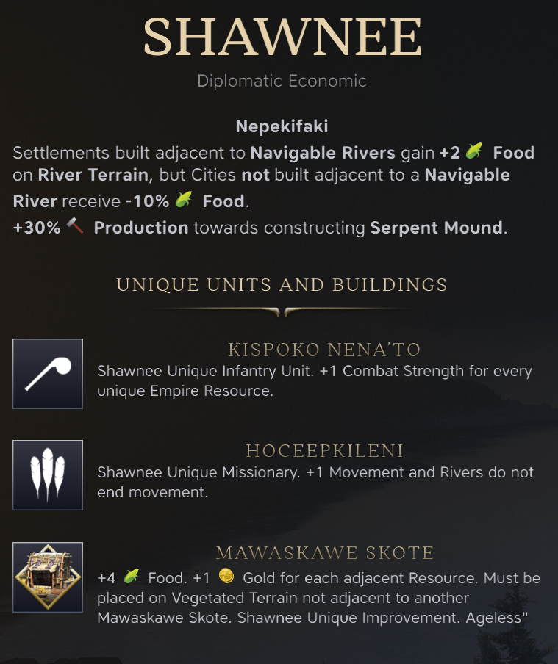Click the SHAWNEE civilization title
The height and width of the screenshot is (664, 558).
[282, 37]
